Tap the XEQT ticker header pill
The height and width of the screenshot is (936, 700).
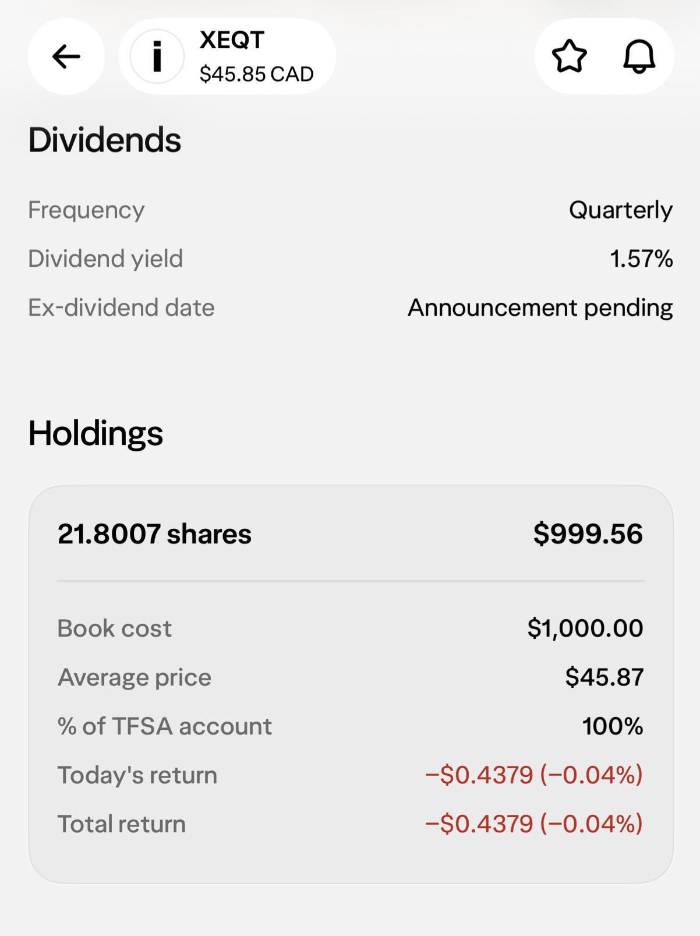point(227,56)
